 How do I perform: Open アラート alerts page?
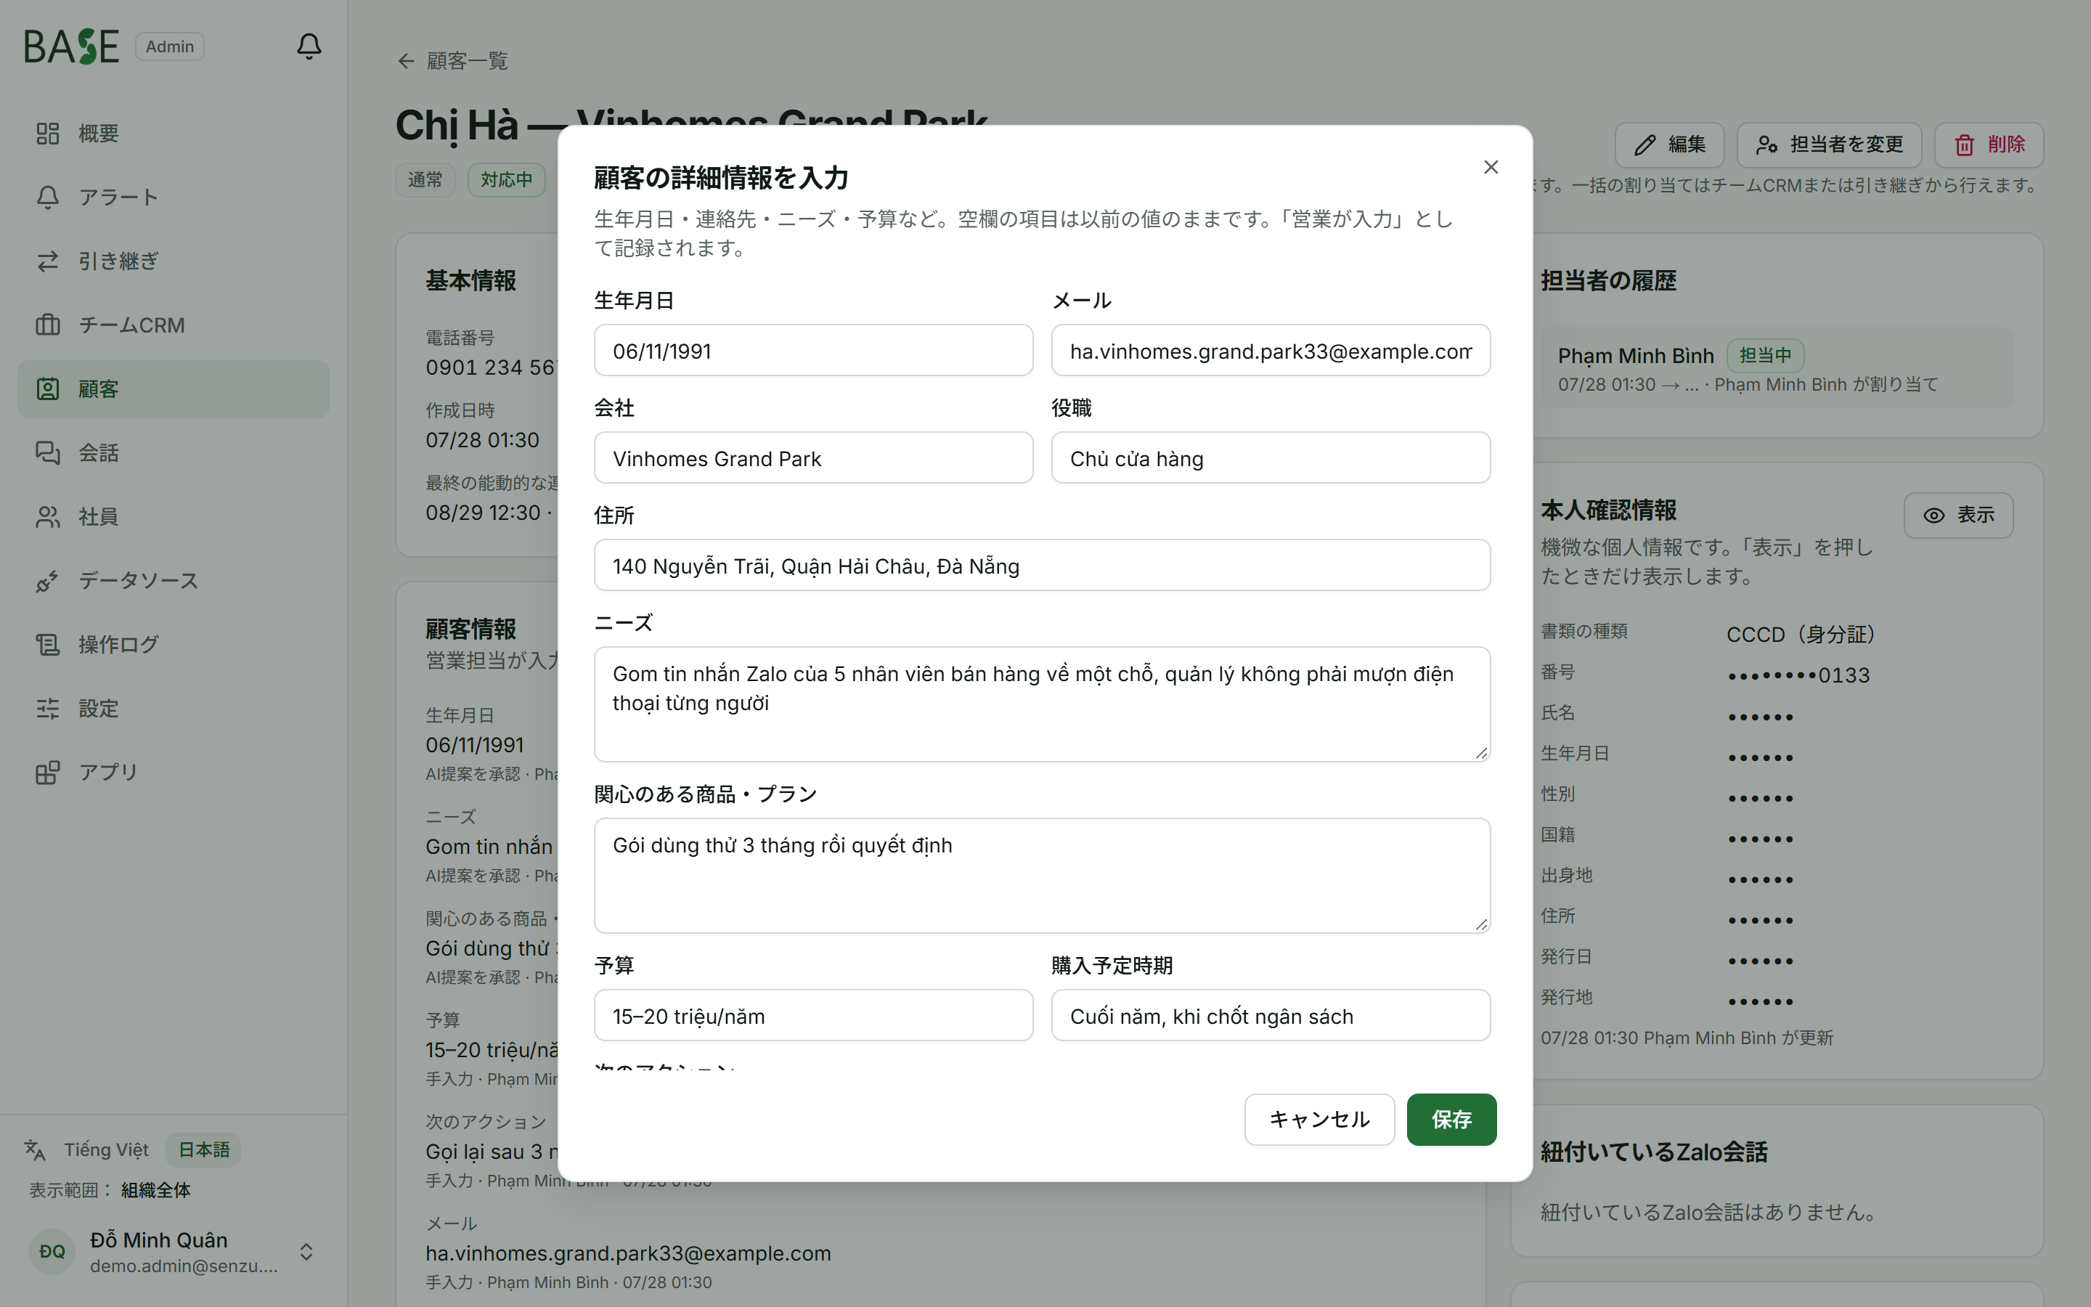(173, 197)
